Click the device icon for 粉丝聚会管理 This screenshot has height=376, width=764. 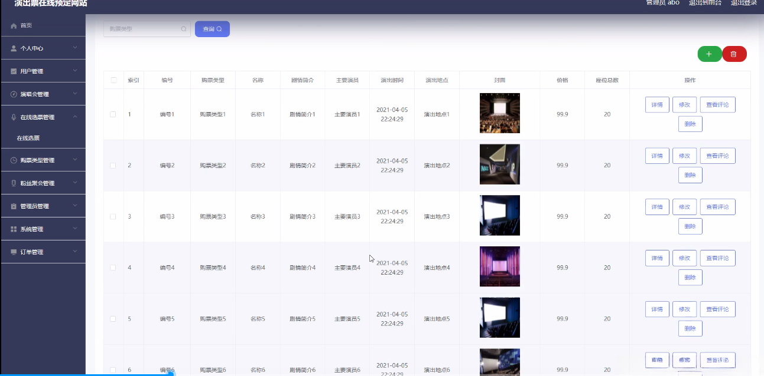pyautogui.click(x=14, y=183)
